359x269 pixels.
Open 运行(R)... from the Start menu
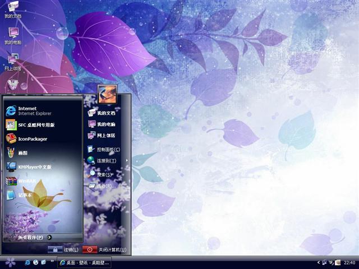click(x=104, y=185)
